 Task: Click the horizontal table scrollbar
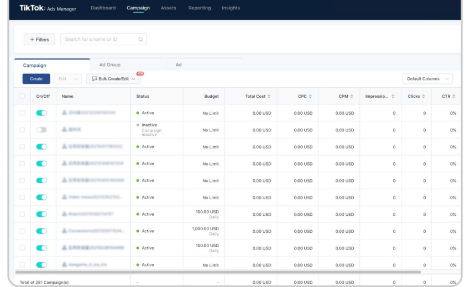(x=218, y=272)
